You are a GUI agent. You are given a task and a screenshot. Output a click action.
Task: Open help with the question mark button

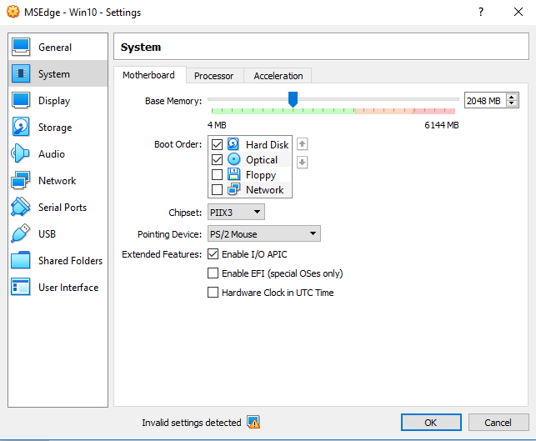point(481,12)
